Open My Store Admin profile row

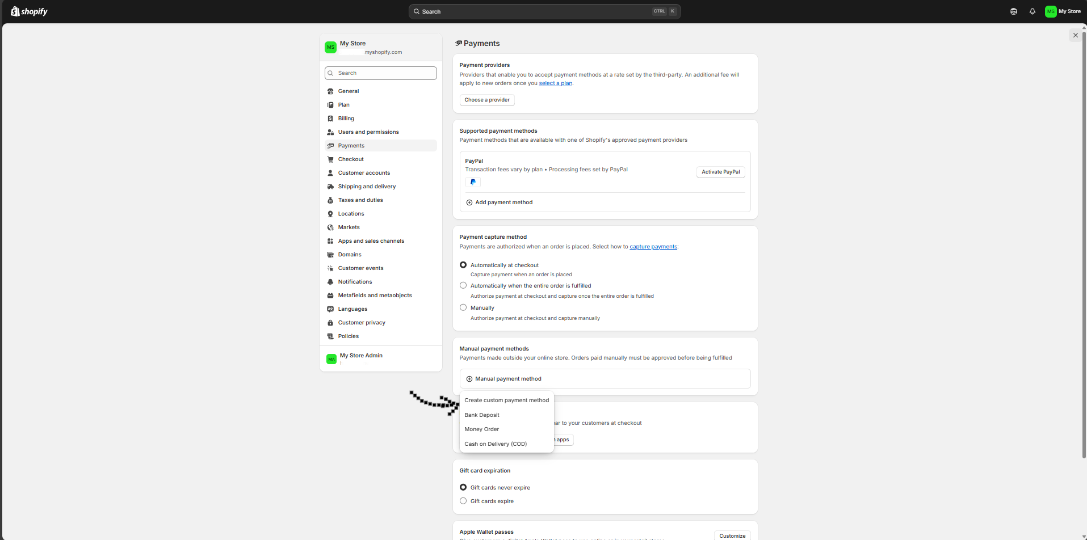click(381, 358)
